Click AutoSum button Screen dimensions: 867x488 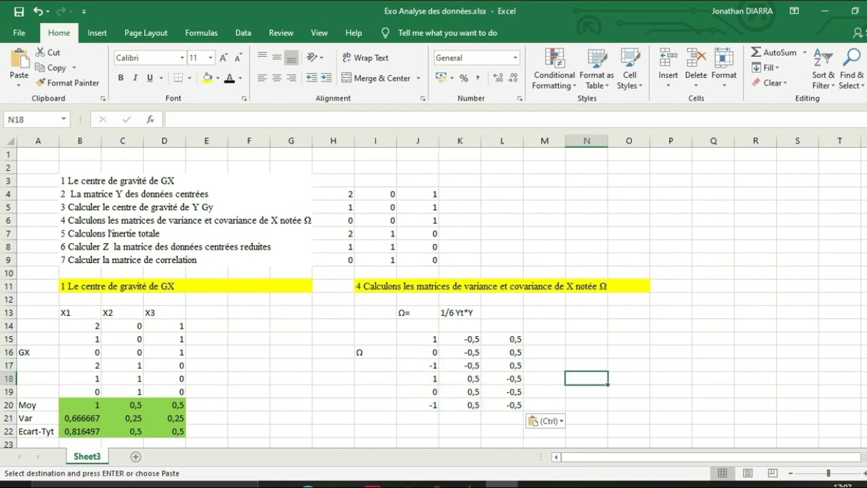(x=774, y=52)
